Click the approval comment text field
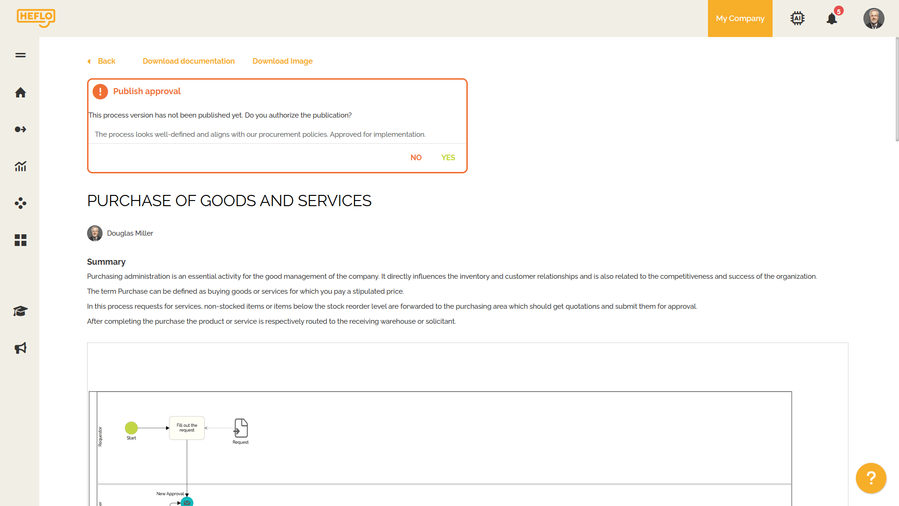This screenshot has width=899, height=506. pos(277,134)
